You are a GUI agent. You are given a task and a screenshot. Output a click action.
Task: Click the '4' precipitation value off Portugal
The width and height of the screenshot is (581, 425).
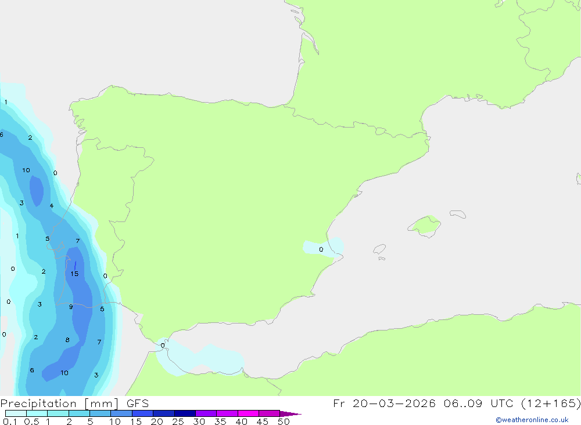pyautogui.click(x=52, y=206)
